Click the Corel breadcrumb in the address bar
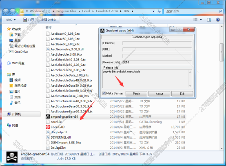226x166 pixels. pyautogui.click(x=86, y=11)
